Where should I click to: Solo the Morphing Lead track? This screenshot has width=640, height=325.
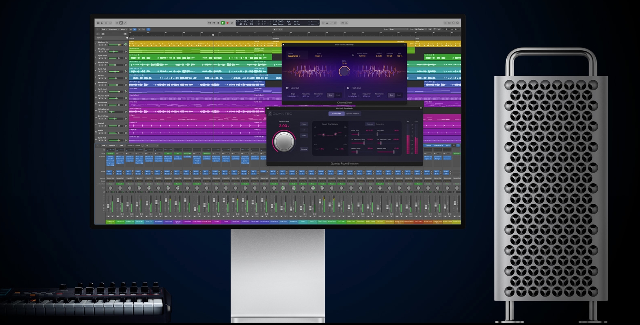click(x=102, y=51)
